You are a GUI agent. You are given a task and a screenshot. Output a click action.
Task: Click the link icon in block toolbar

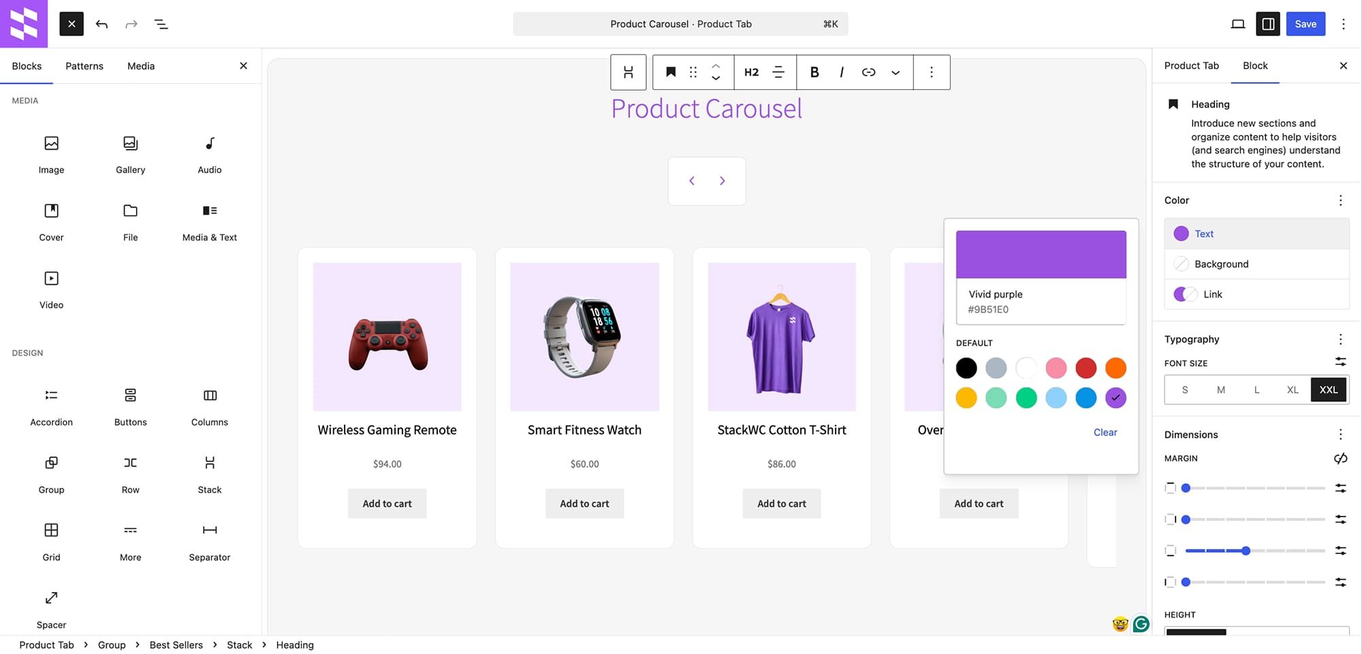[868, 72]
